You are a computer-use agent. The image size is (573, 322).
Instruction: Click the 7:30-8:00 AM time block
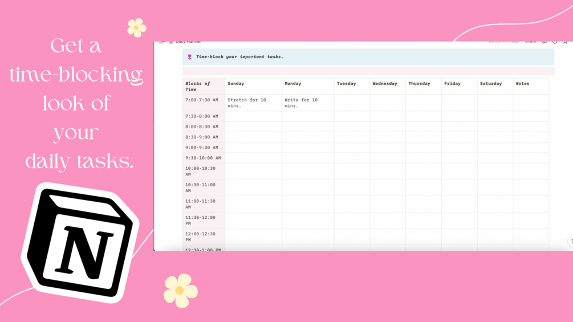pos(204,116)
